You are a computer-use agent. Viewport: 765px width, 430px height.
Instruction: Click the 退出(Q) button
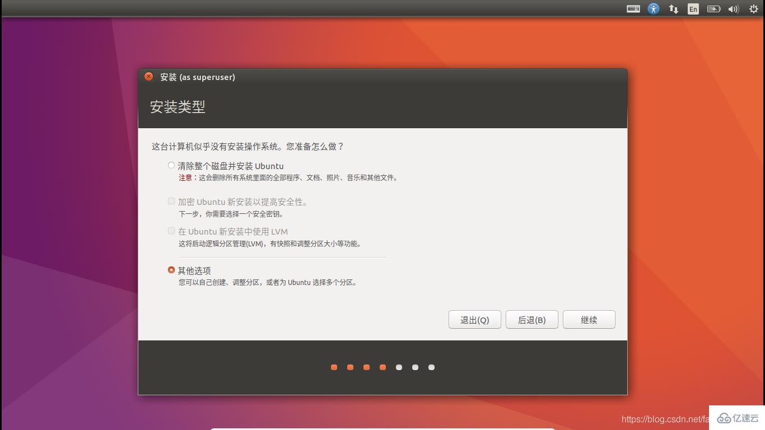475,320
